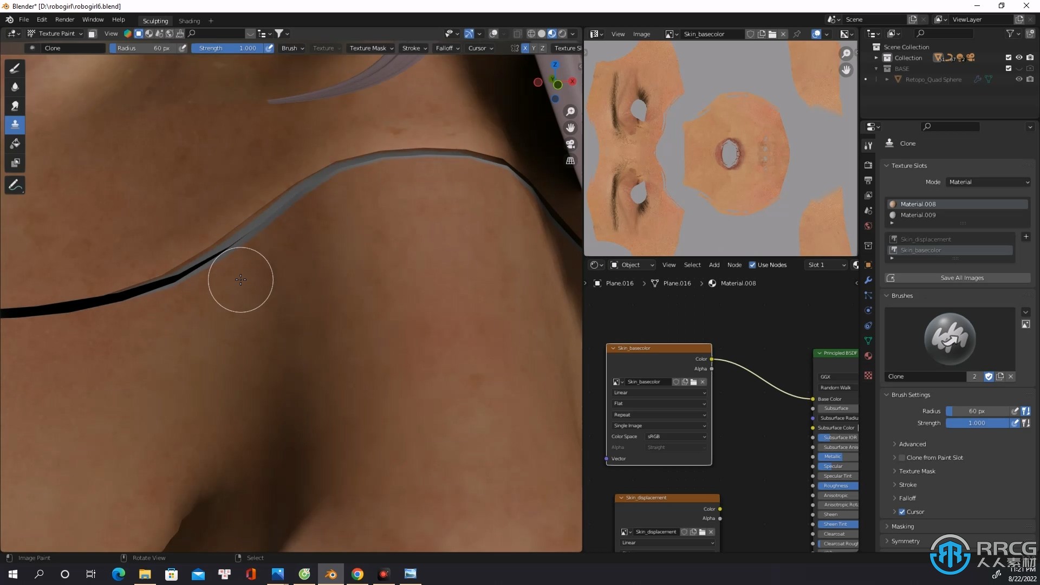Open Add menu in node editor
Viewport: 1040px width, 585px height.
(714, 265)
